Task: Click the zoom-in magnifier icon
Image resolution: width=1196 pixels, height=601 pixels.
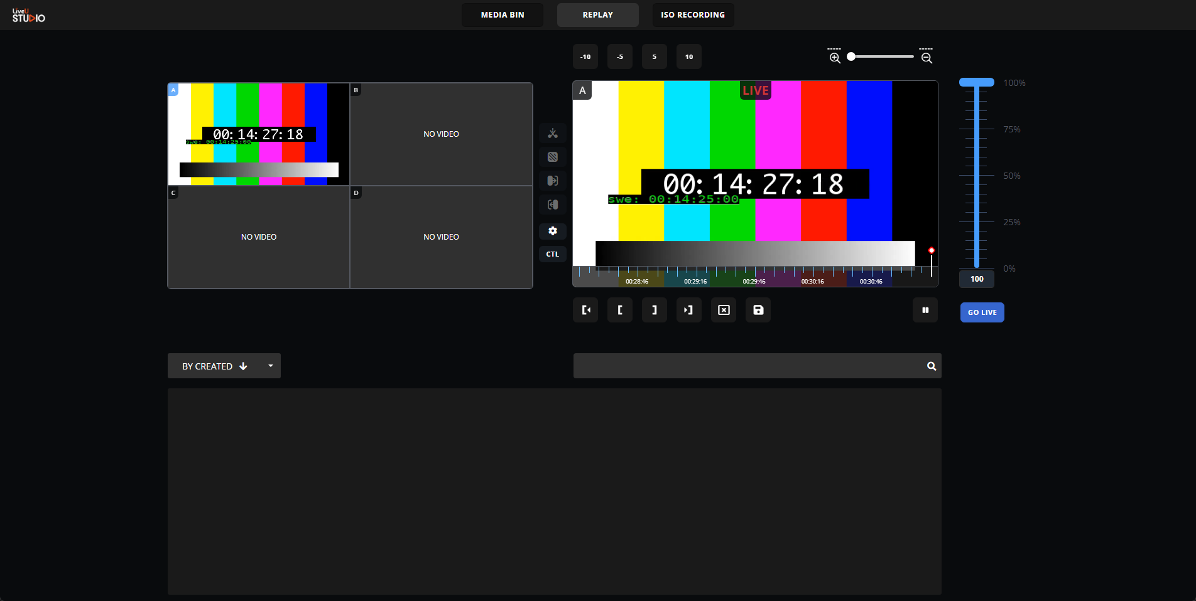Action: click(x=835, y=58)
